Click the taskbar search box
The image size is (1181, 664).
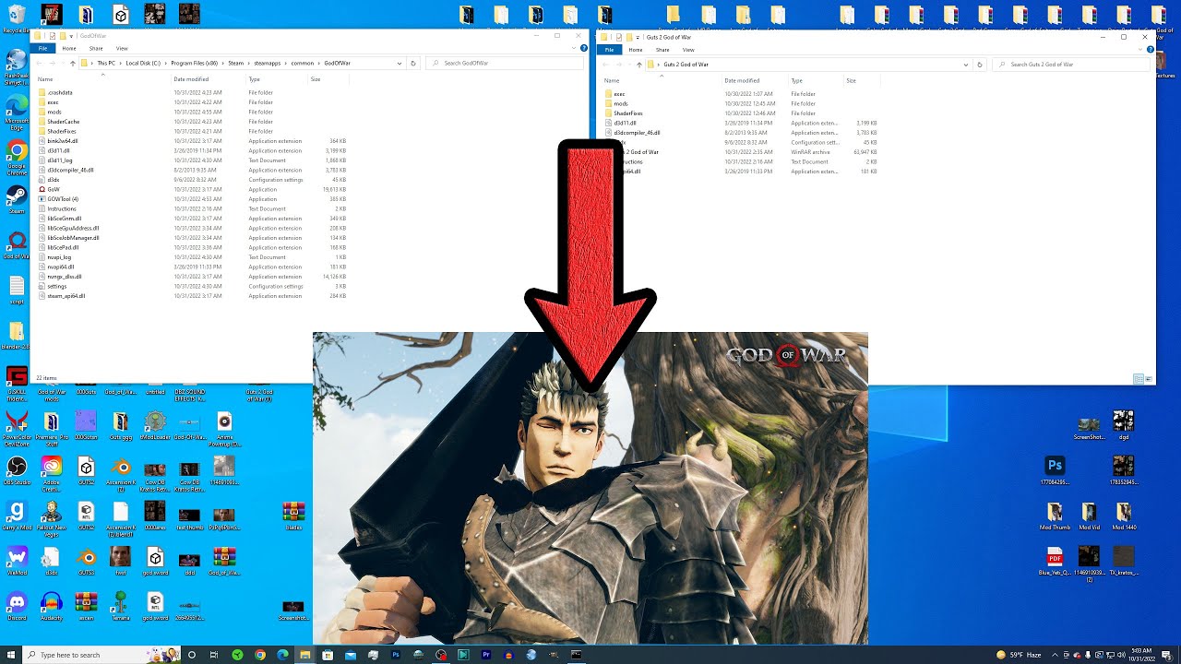pos(100,655)
